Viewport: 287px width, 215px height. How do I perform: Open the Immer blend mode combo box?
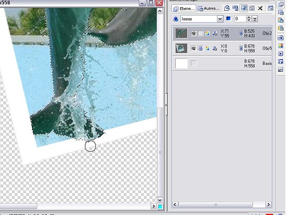[202, 19]
